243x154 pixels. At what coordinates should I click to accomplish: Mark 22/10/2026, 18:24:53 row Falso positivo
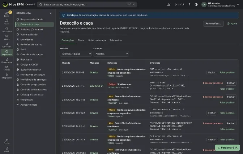227,103
